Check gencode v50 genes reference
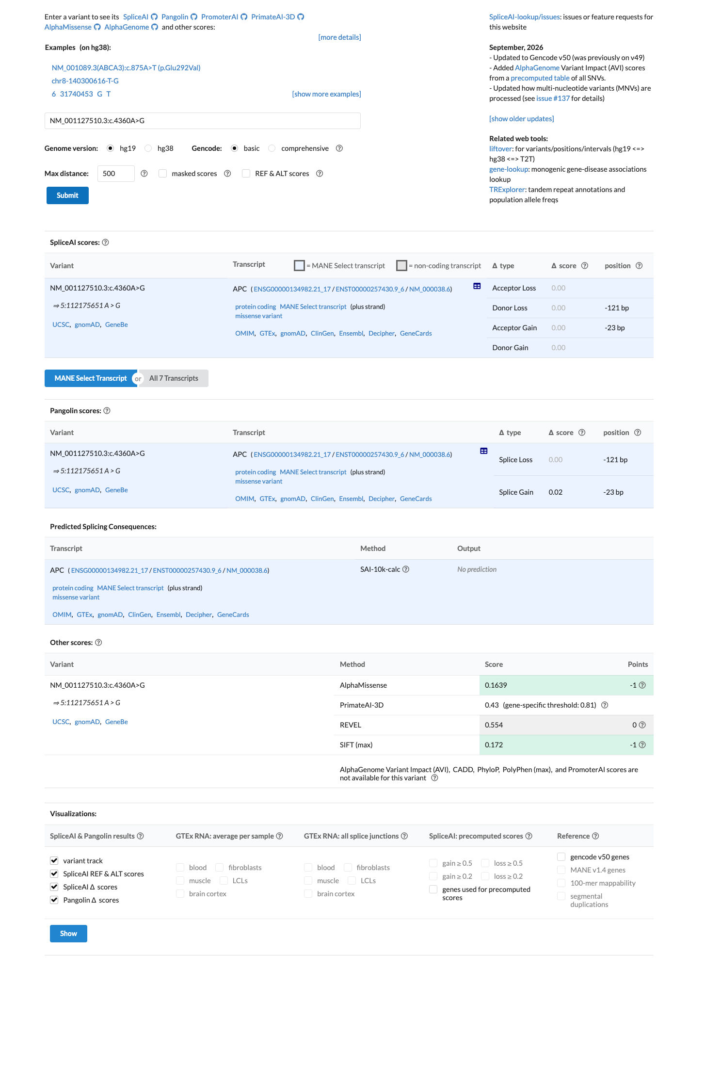This screenshot has width=705, height=1067. point(561,857)
